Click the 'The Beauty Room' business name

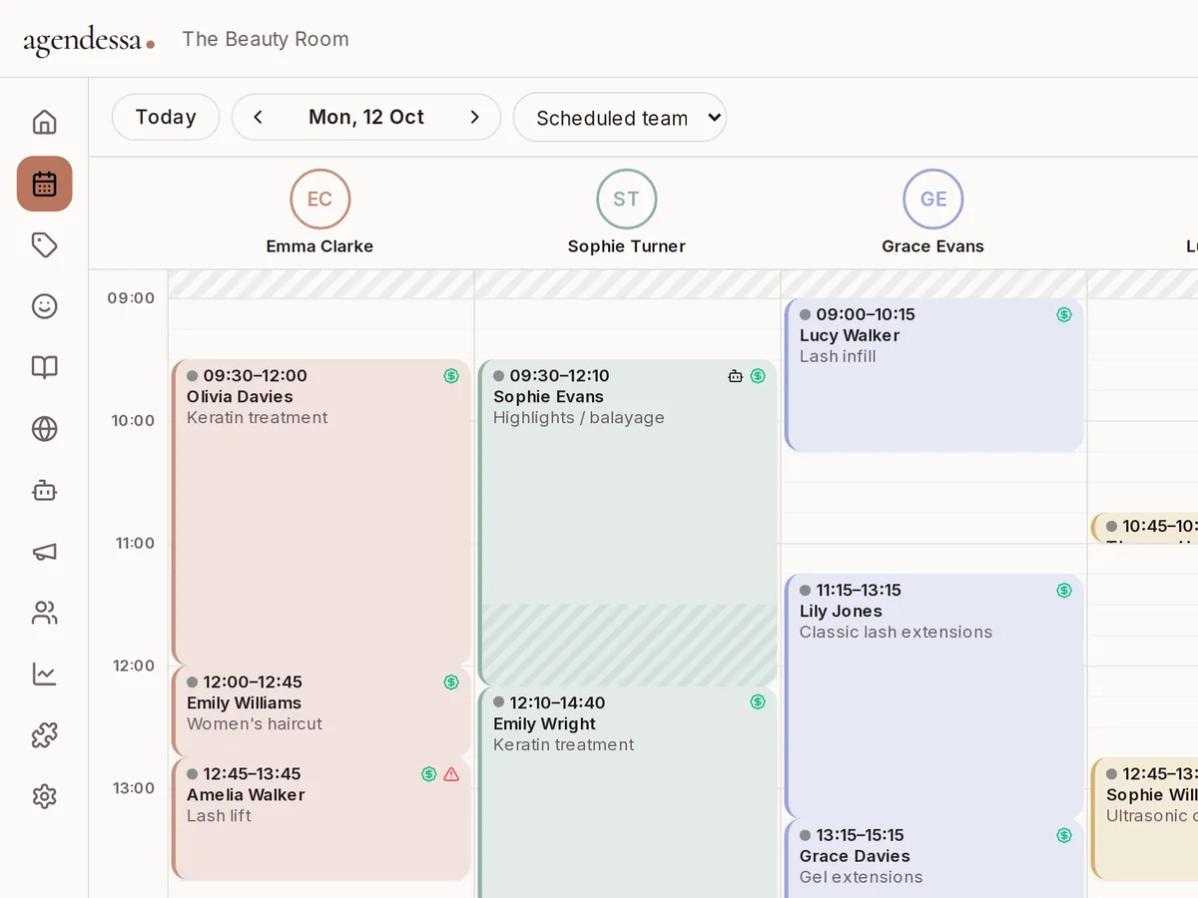(x=266, y=39)
